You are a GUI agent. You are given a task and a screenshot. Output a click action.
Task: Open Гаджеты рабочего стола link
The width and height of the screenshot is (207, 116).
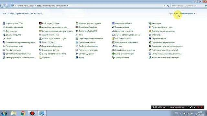point(162,27)
